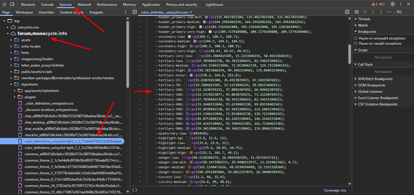The image size is (414, 195).
Task: Collapse the stylesheets folder
Action: [x=11, y=84]
